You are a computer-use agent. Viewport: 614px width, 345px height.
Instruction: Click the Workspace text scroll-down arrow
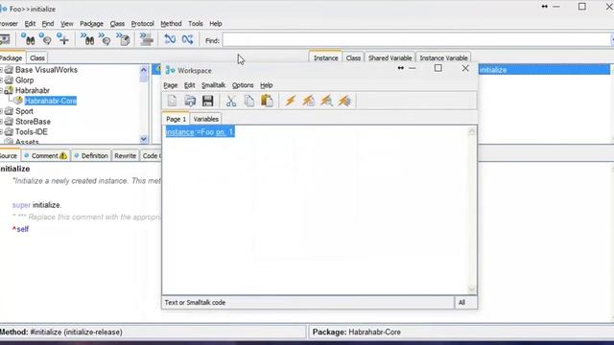coord(471,289)
